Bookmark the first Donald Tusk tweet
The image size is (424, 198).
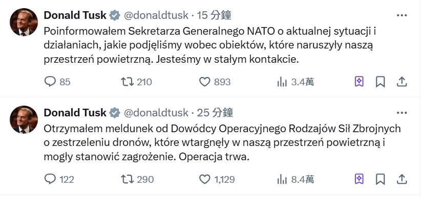(380, 82)
